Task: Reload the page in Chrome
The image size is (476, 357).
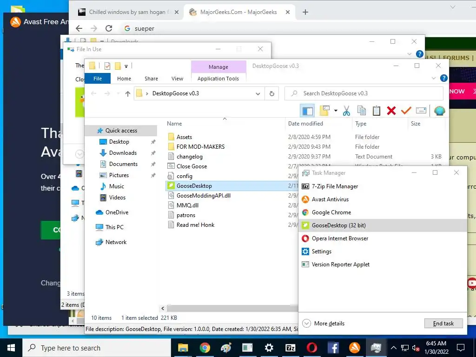Action: pyautogui.click(x=109, y=28)
